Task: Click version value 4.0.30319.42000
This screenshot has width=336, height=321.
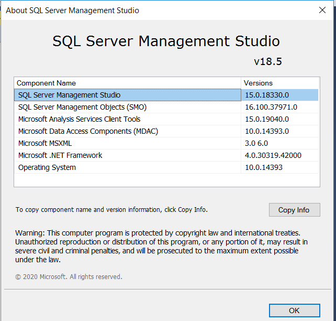Action: [x=273, y=155]
